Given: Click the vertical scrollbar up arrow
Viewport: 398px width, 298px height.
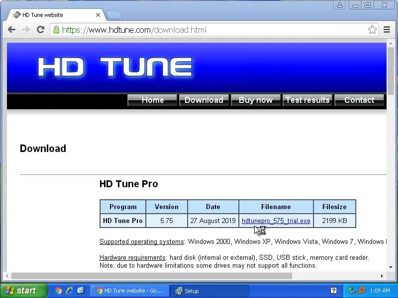Looking at the screenshot, I should pos(391,43).
